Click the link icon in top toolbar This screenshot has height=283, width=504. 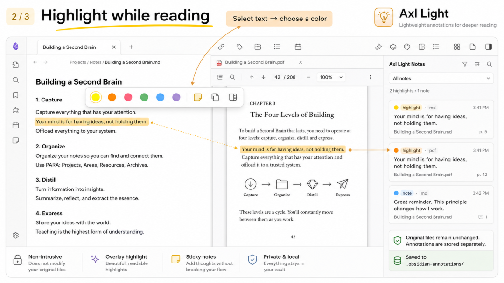coord(221,47)
